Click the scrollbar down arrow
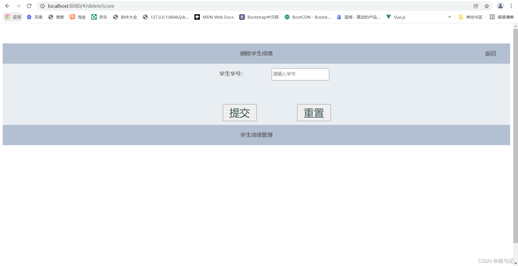This screenshot has width=518, height=266. coord(516,263)
